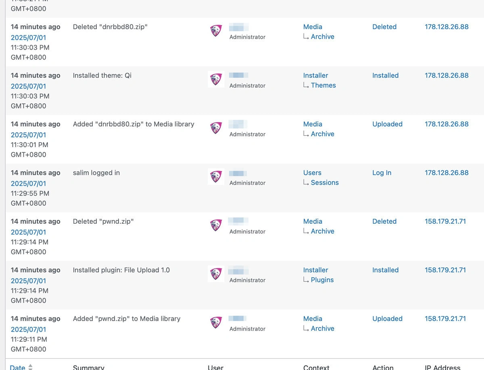Click the 11:29:11 PM timestamp text
This screenshot has height=370, width=484.
[29, 339]
